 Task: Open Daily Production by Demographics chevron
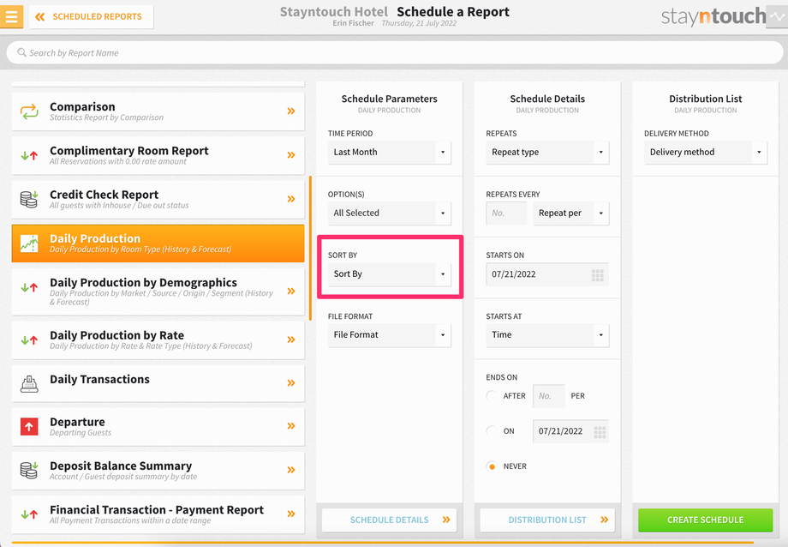(291, 291)
